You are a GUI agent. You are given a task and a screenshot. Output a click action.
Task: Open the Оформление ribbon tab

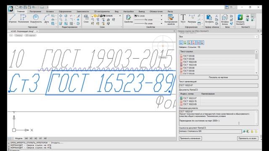[65, 11]
